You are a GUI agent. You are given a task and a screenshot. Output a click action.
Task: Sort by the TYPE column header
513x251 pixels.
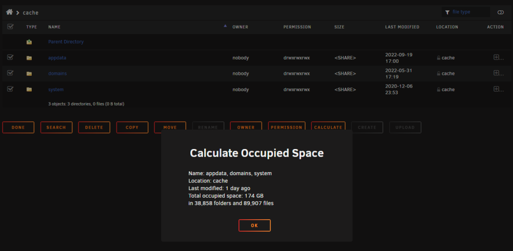coord(31,27)
